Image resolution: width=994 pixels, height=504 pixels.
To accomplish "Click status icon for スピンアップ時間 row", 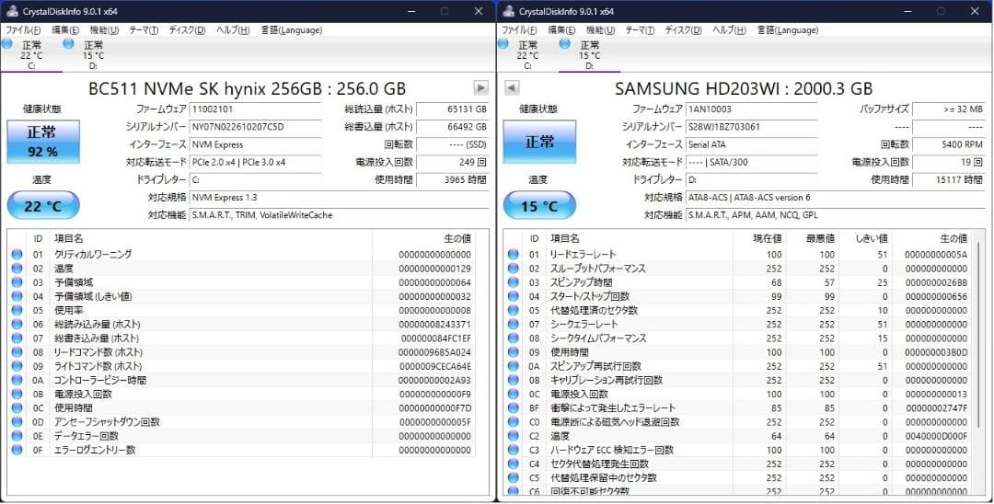I will coord(513,282).
